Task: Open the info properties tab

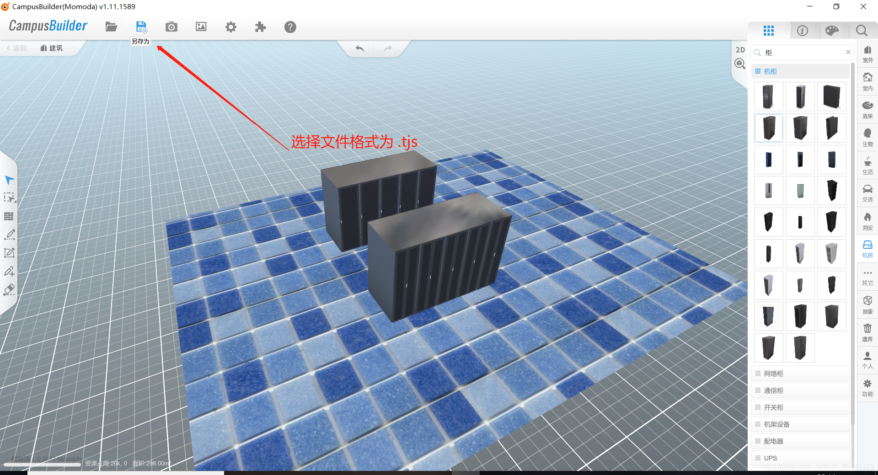Action: point(803,31)
